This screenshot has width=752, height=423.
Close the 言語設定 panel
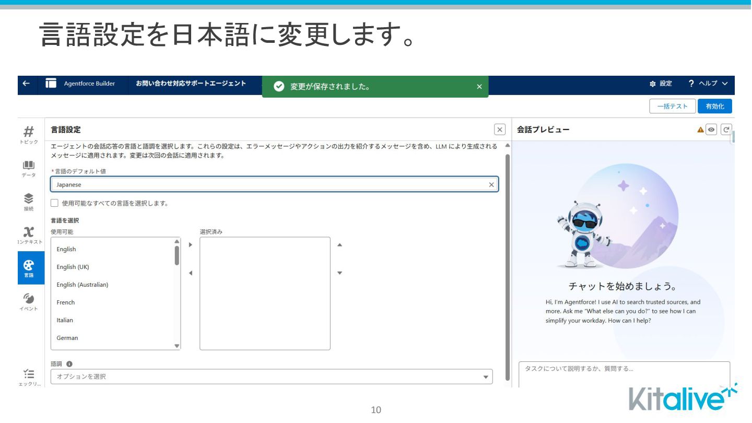[x=500, y=130]
